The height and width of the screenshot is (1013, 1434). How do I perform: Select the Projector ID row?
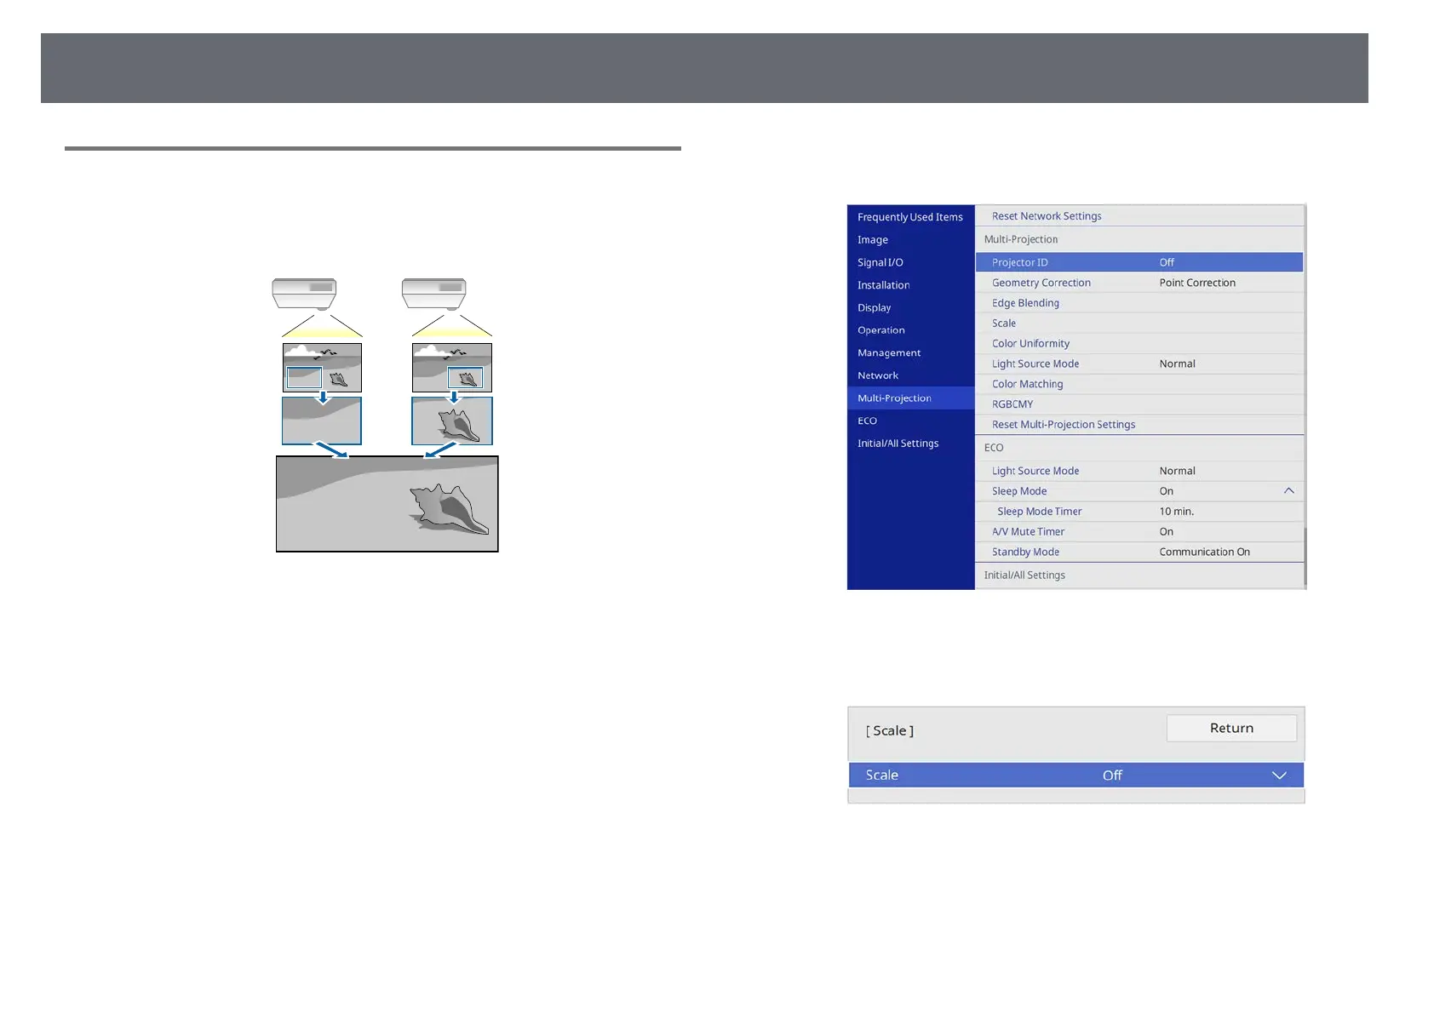(1139, 262)
